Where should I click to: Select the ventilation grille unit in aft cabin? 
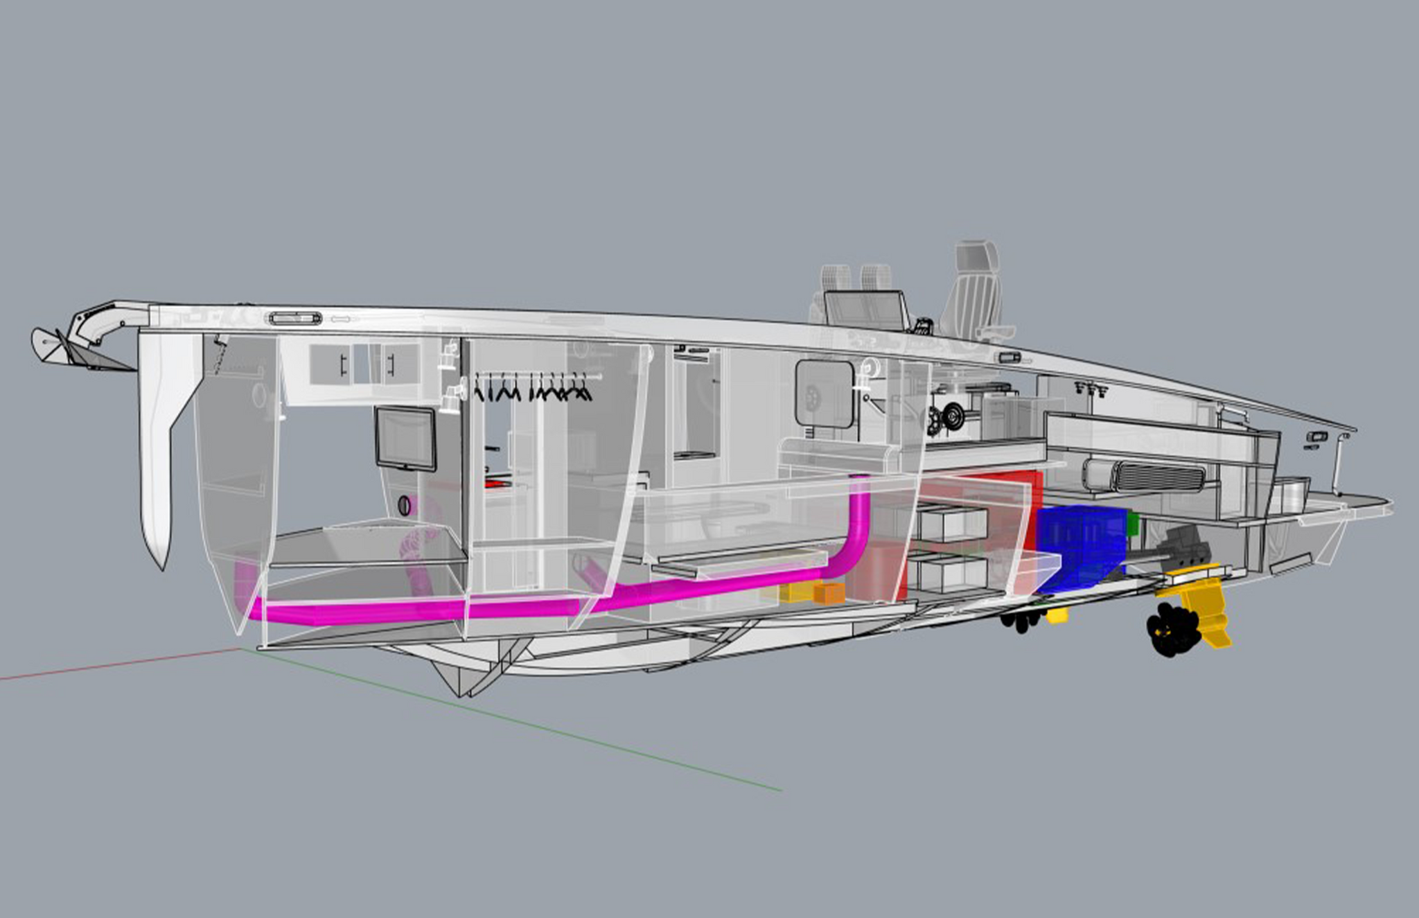click(1145, 477)
